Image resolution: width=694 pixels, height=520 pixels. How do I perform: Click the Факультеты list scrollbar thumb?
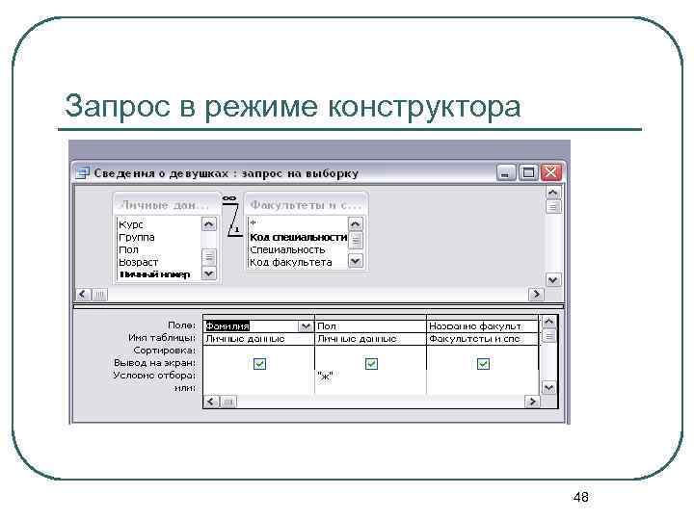coord(356,241)
